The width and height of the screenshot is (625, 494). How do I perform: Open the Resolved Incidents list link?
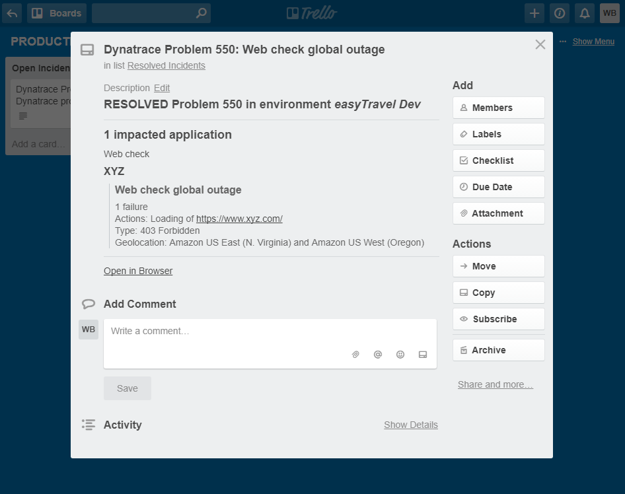point(166,65)
